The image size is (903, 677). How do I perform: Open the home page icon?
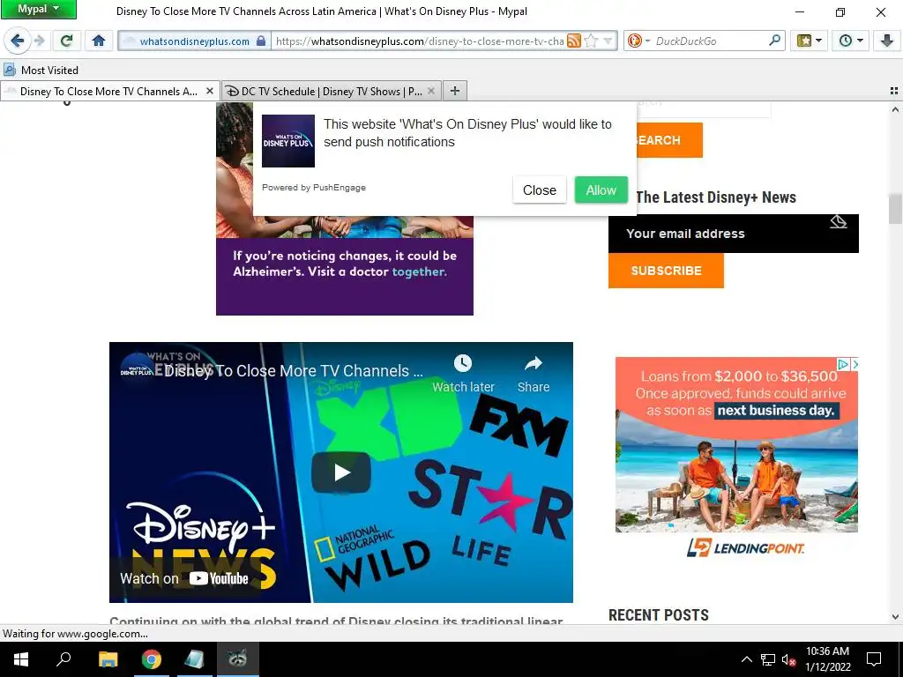[99, 41]
